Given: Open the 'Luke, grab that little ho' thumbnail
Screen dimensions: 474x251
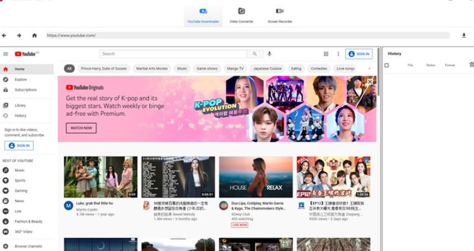Looking at the screenshot, I should [101, 177].
